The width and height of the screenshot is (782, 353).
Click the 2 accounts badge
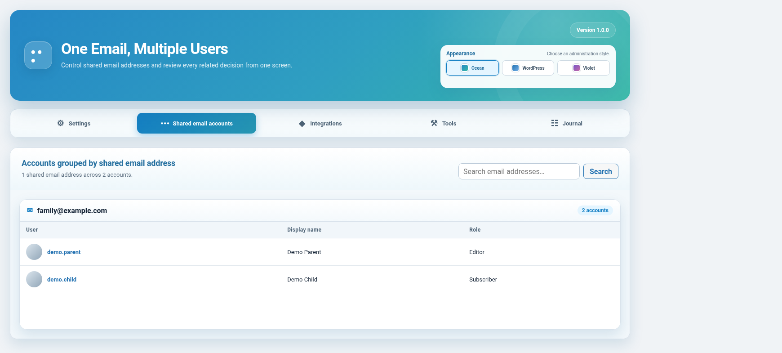595,210
